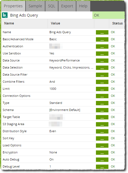This screenshot has height=173, width=128.
Task: Edit the Authentication property via ellipsis button
Action: 102,47
